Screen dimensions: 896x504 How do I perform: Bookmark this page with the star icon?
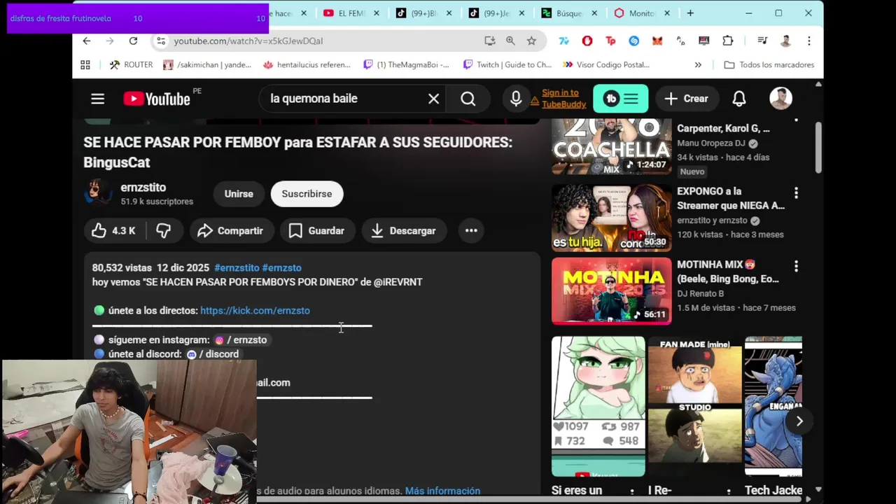[x=531, y=41]
